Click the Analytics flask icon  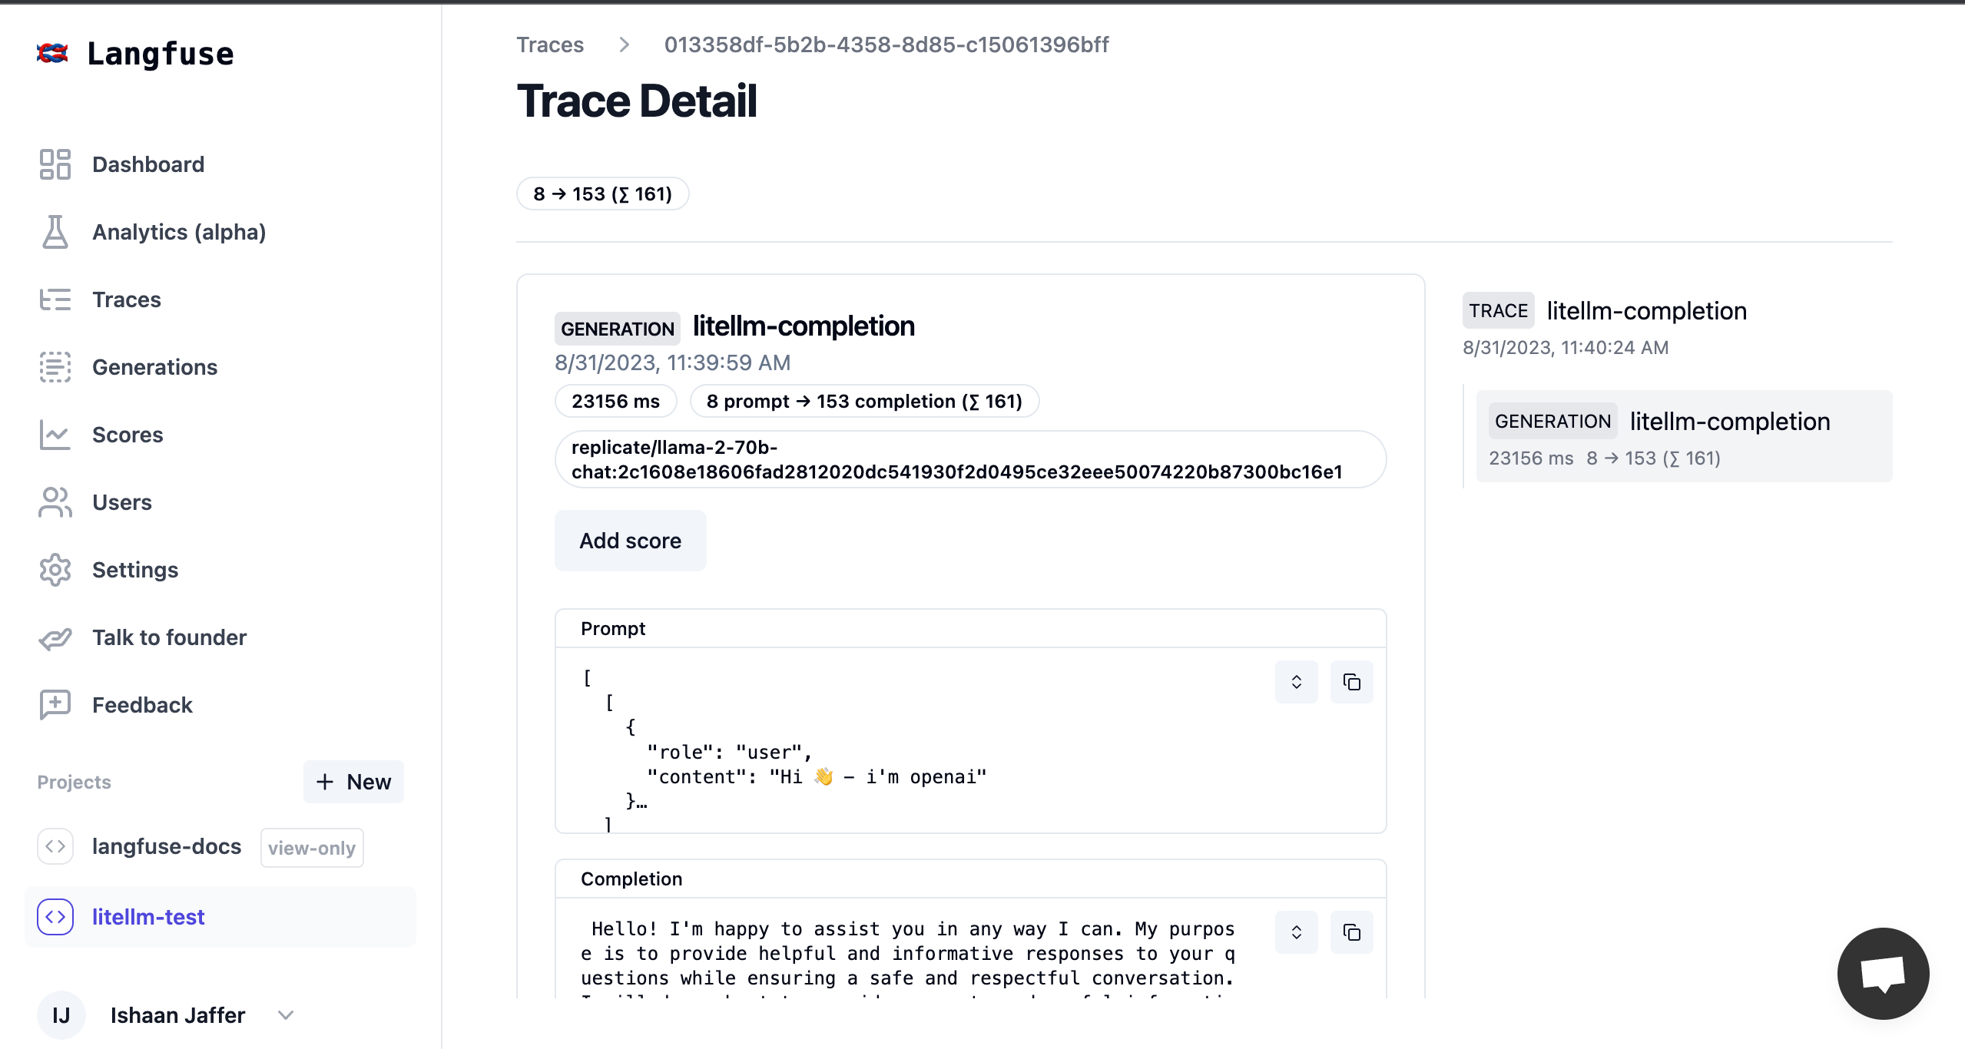coord(55,232)
